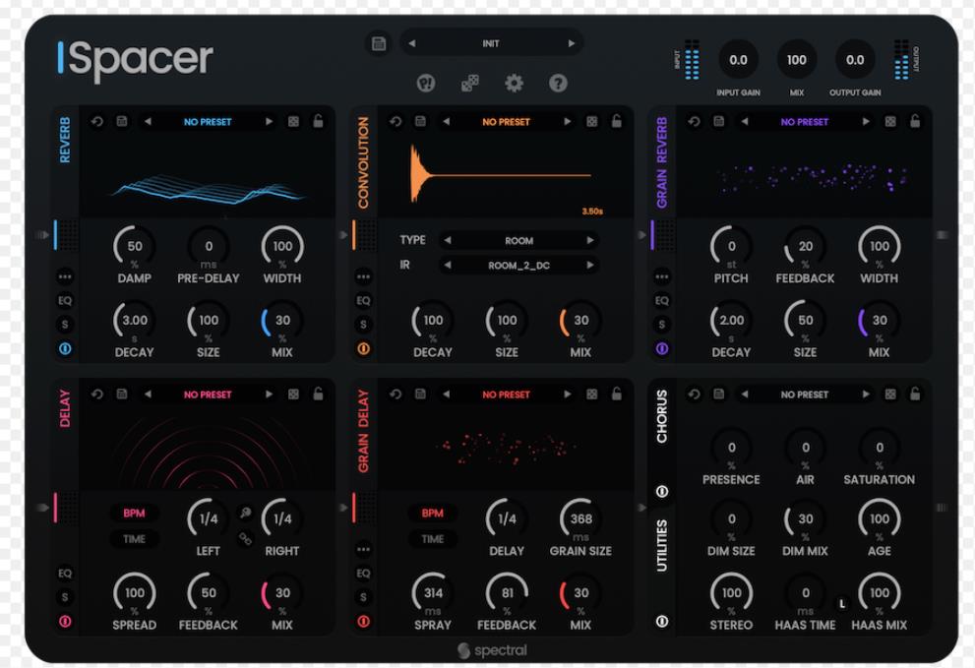Click the Convolution impulse waveform display
The width and height of the screenshot is (975, 668).
coord(506,176)
